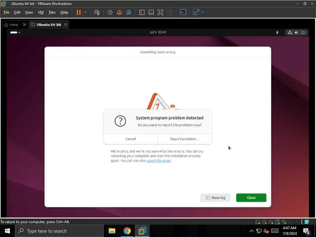Open the Help menu
Viewport: 316px width, 237px height.
pyautogui.click(x=64, y=12)
